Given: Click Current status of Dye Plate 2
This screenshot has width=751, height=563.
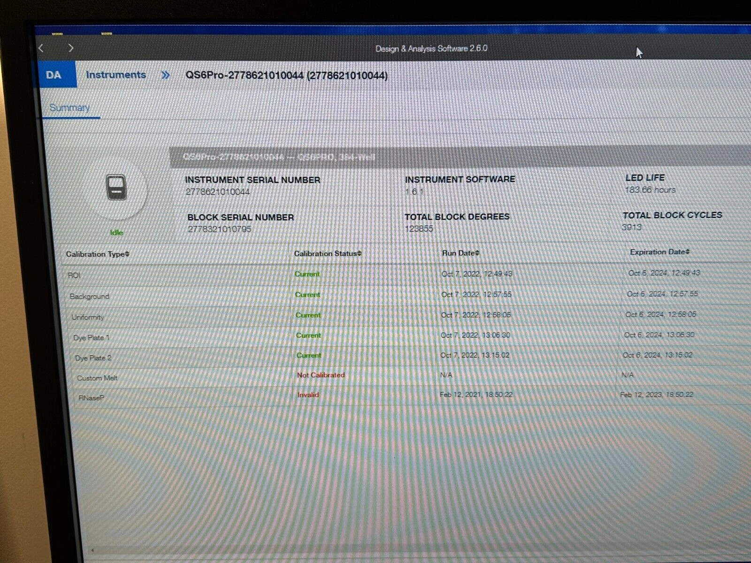Looking at the screenshot, I should (x=309, y=356).
